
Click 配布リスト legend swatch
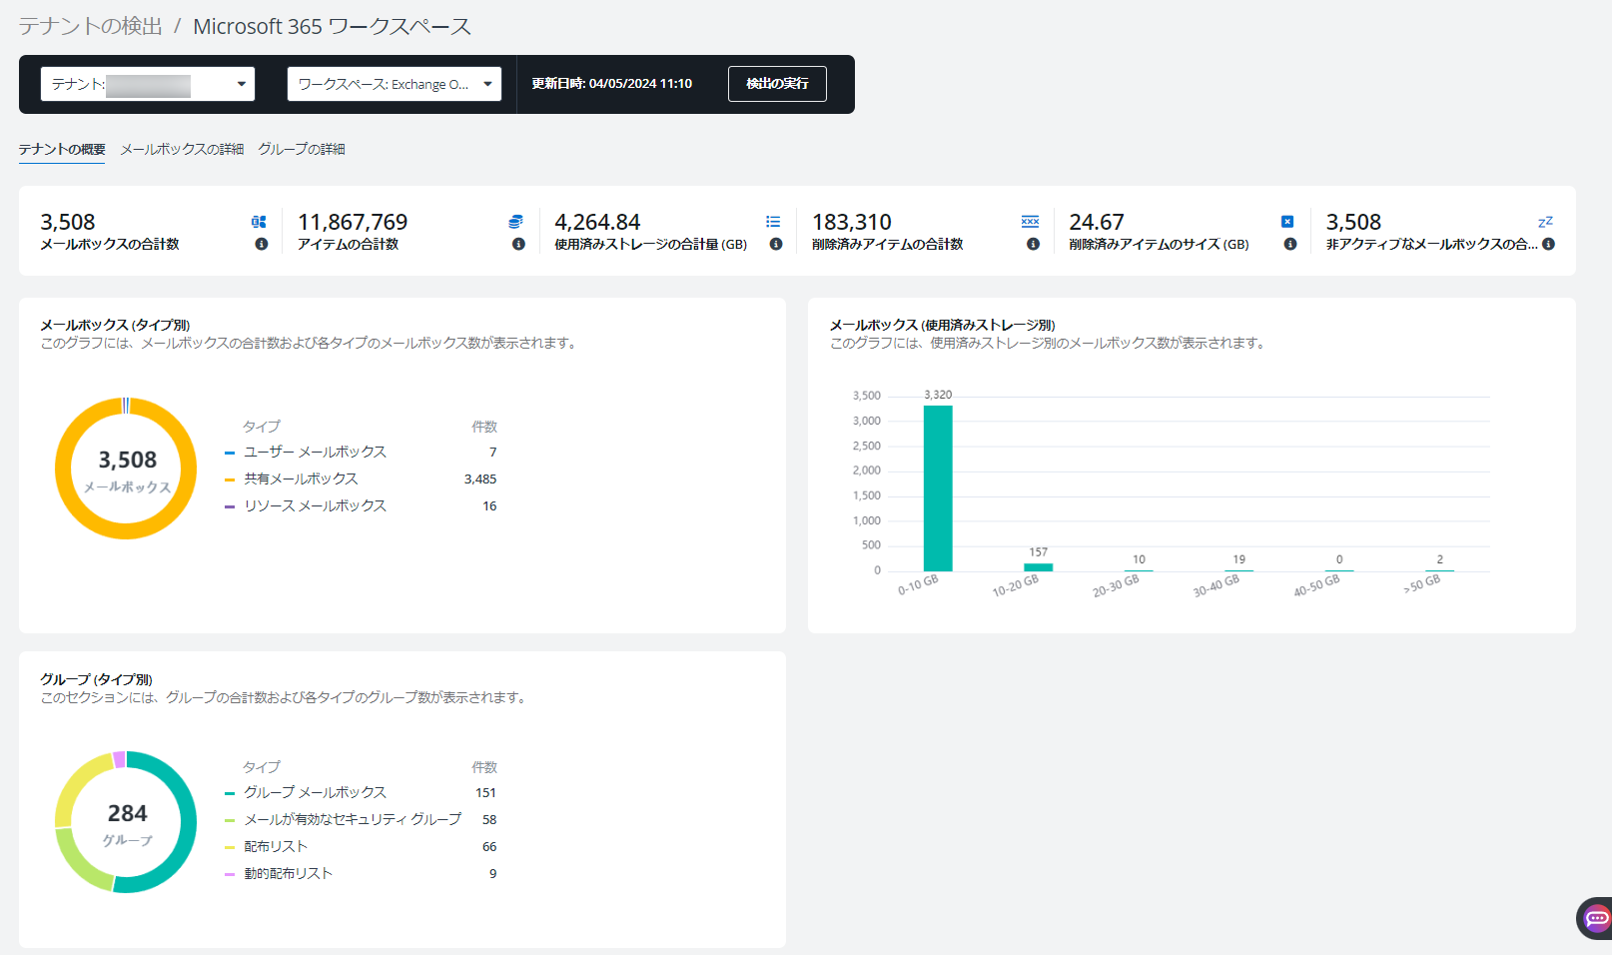point(230,847)
